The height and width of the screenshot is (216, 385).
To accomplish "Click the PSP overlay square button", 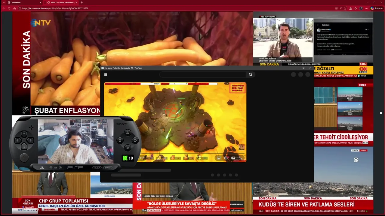I will click(120, 140).
